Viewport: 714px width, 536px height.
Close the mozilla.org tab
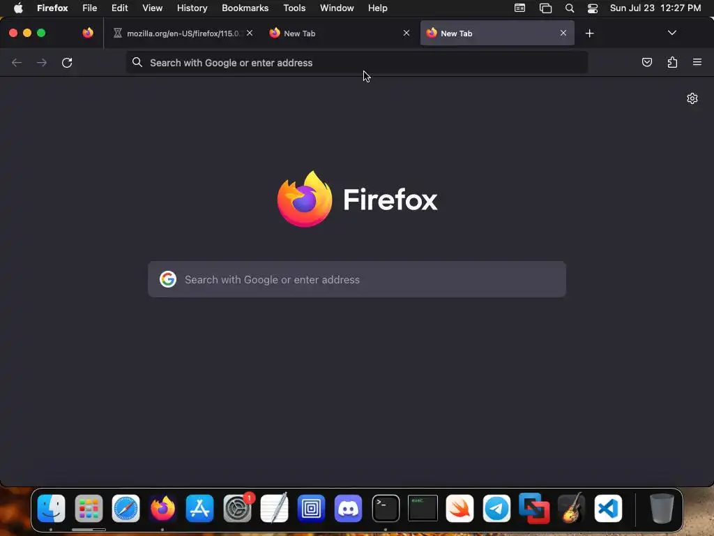[x=250, y=33]
